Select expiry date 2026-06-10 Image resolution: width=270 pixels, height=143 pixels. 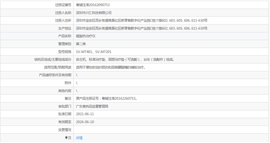(x=85, y=122)
